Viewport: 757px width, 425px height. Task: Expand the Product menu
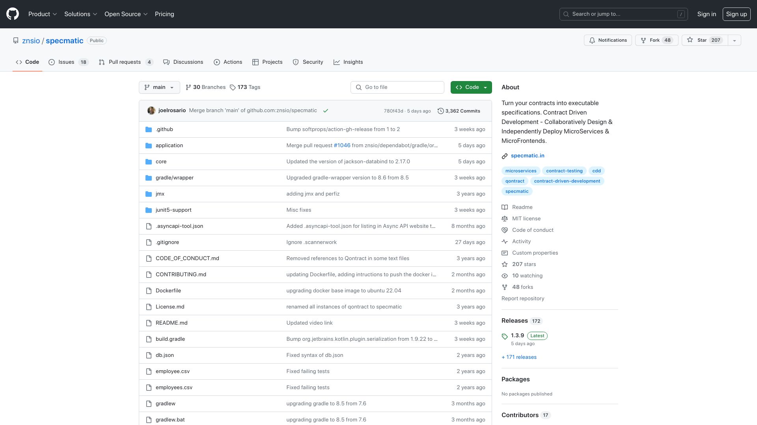point(43,14)
